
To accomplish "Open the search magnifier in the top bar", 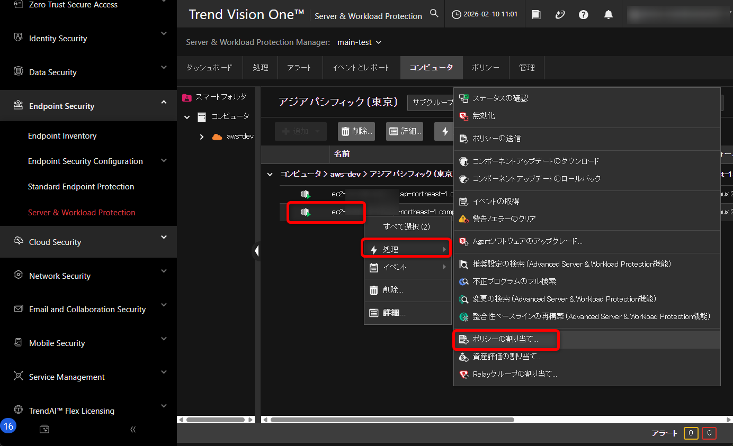I will point(434,13).
